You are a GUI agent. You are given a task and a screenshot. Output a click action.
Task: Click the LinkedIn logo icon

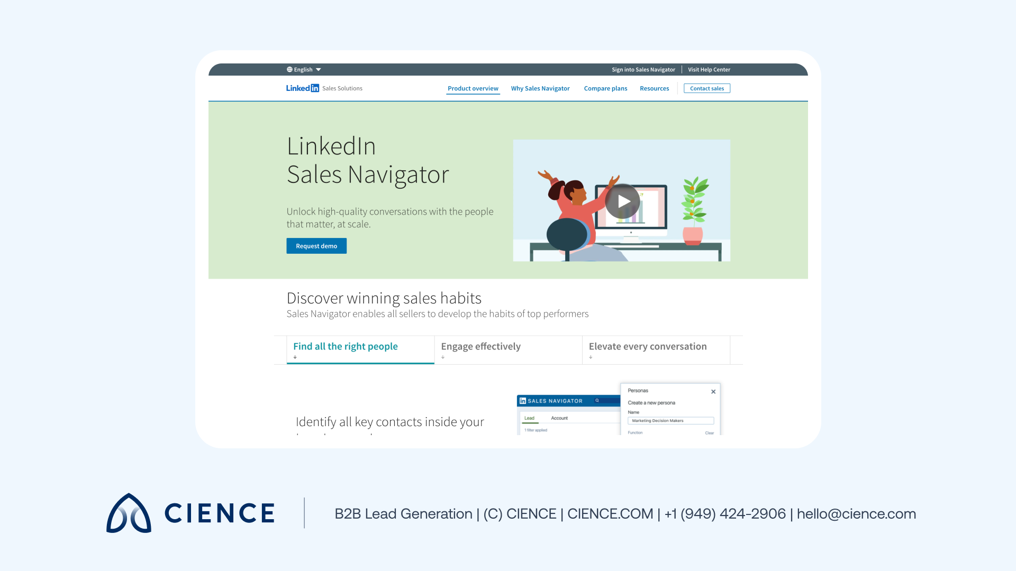click(x=302, y=87)
